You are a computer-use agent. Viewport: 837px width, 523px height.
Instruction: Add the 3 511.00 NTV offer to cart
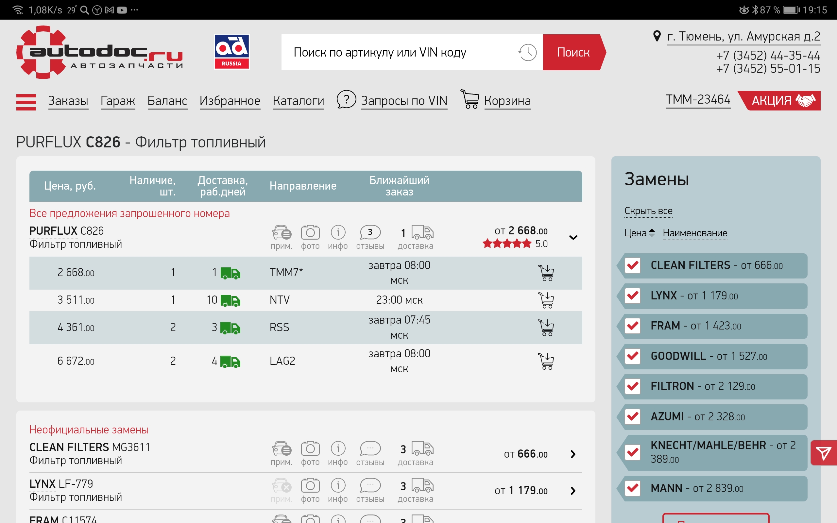(546, 300)
